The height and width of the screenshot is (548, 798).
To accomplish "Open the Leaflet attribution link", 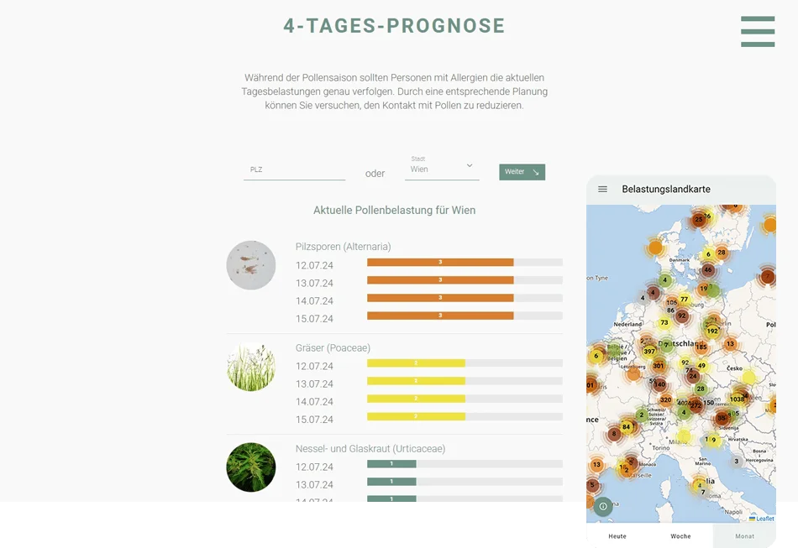I will click(x=764, y=519).
